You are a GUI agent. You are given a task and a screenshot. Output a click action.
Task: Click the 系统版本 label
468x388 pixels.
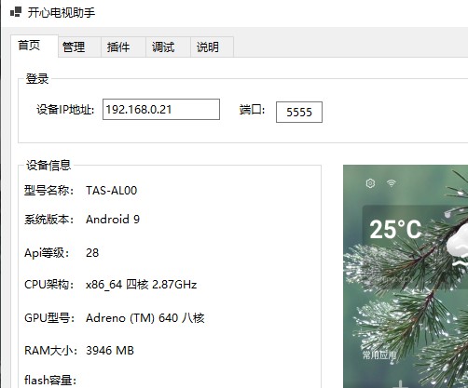tap(48, 220)
